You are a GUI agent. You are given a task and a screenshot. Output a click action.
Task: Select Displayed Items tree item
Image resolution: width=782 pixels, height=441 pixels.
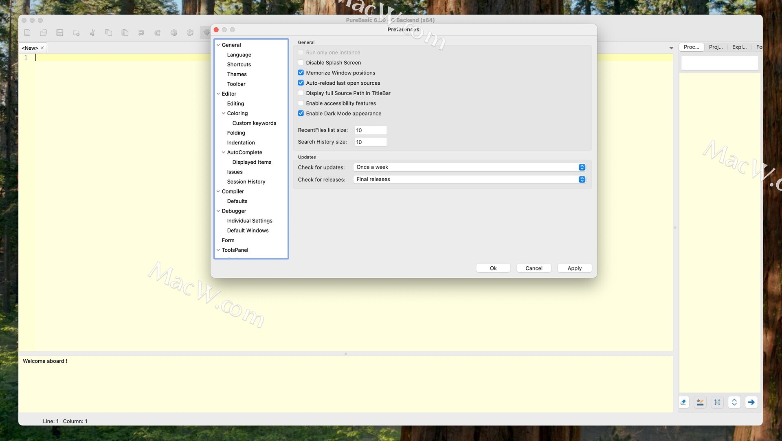[252, 162]
